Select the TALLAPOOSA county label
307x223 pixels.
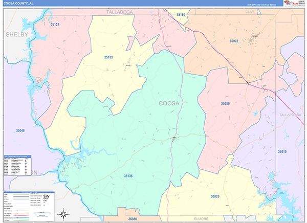[290, 115]
